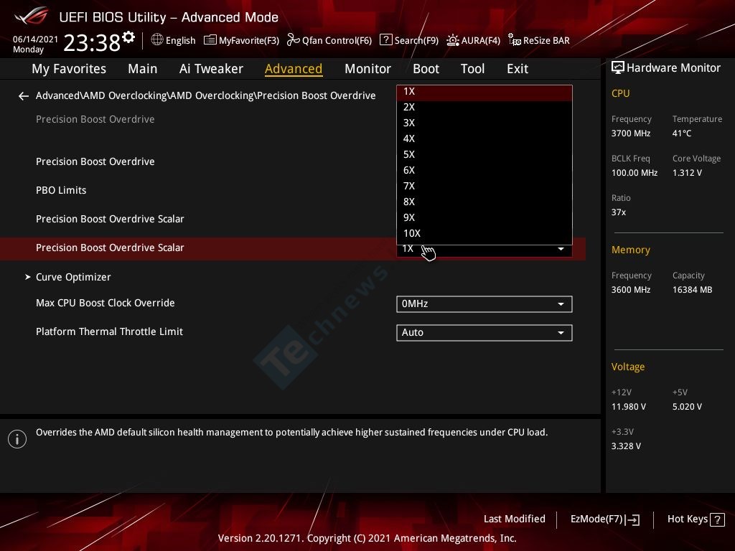The height and width of the screenshot is (551, 735).
Task: Click the Hot Keys question mark icon
Action: [717, 519]
